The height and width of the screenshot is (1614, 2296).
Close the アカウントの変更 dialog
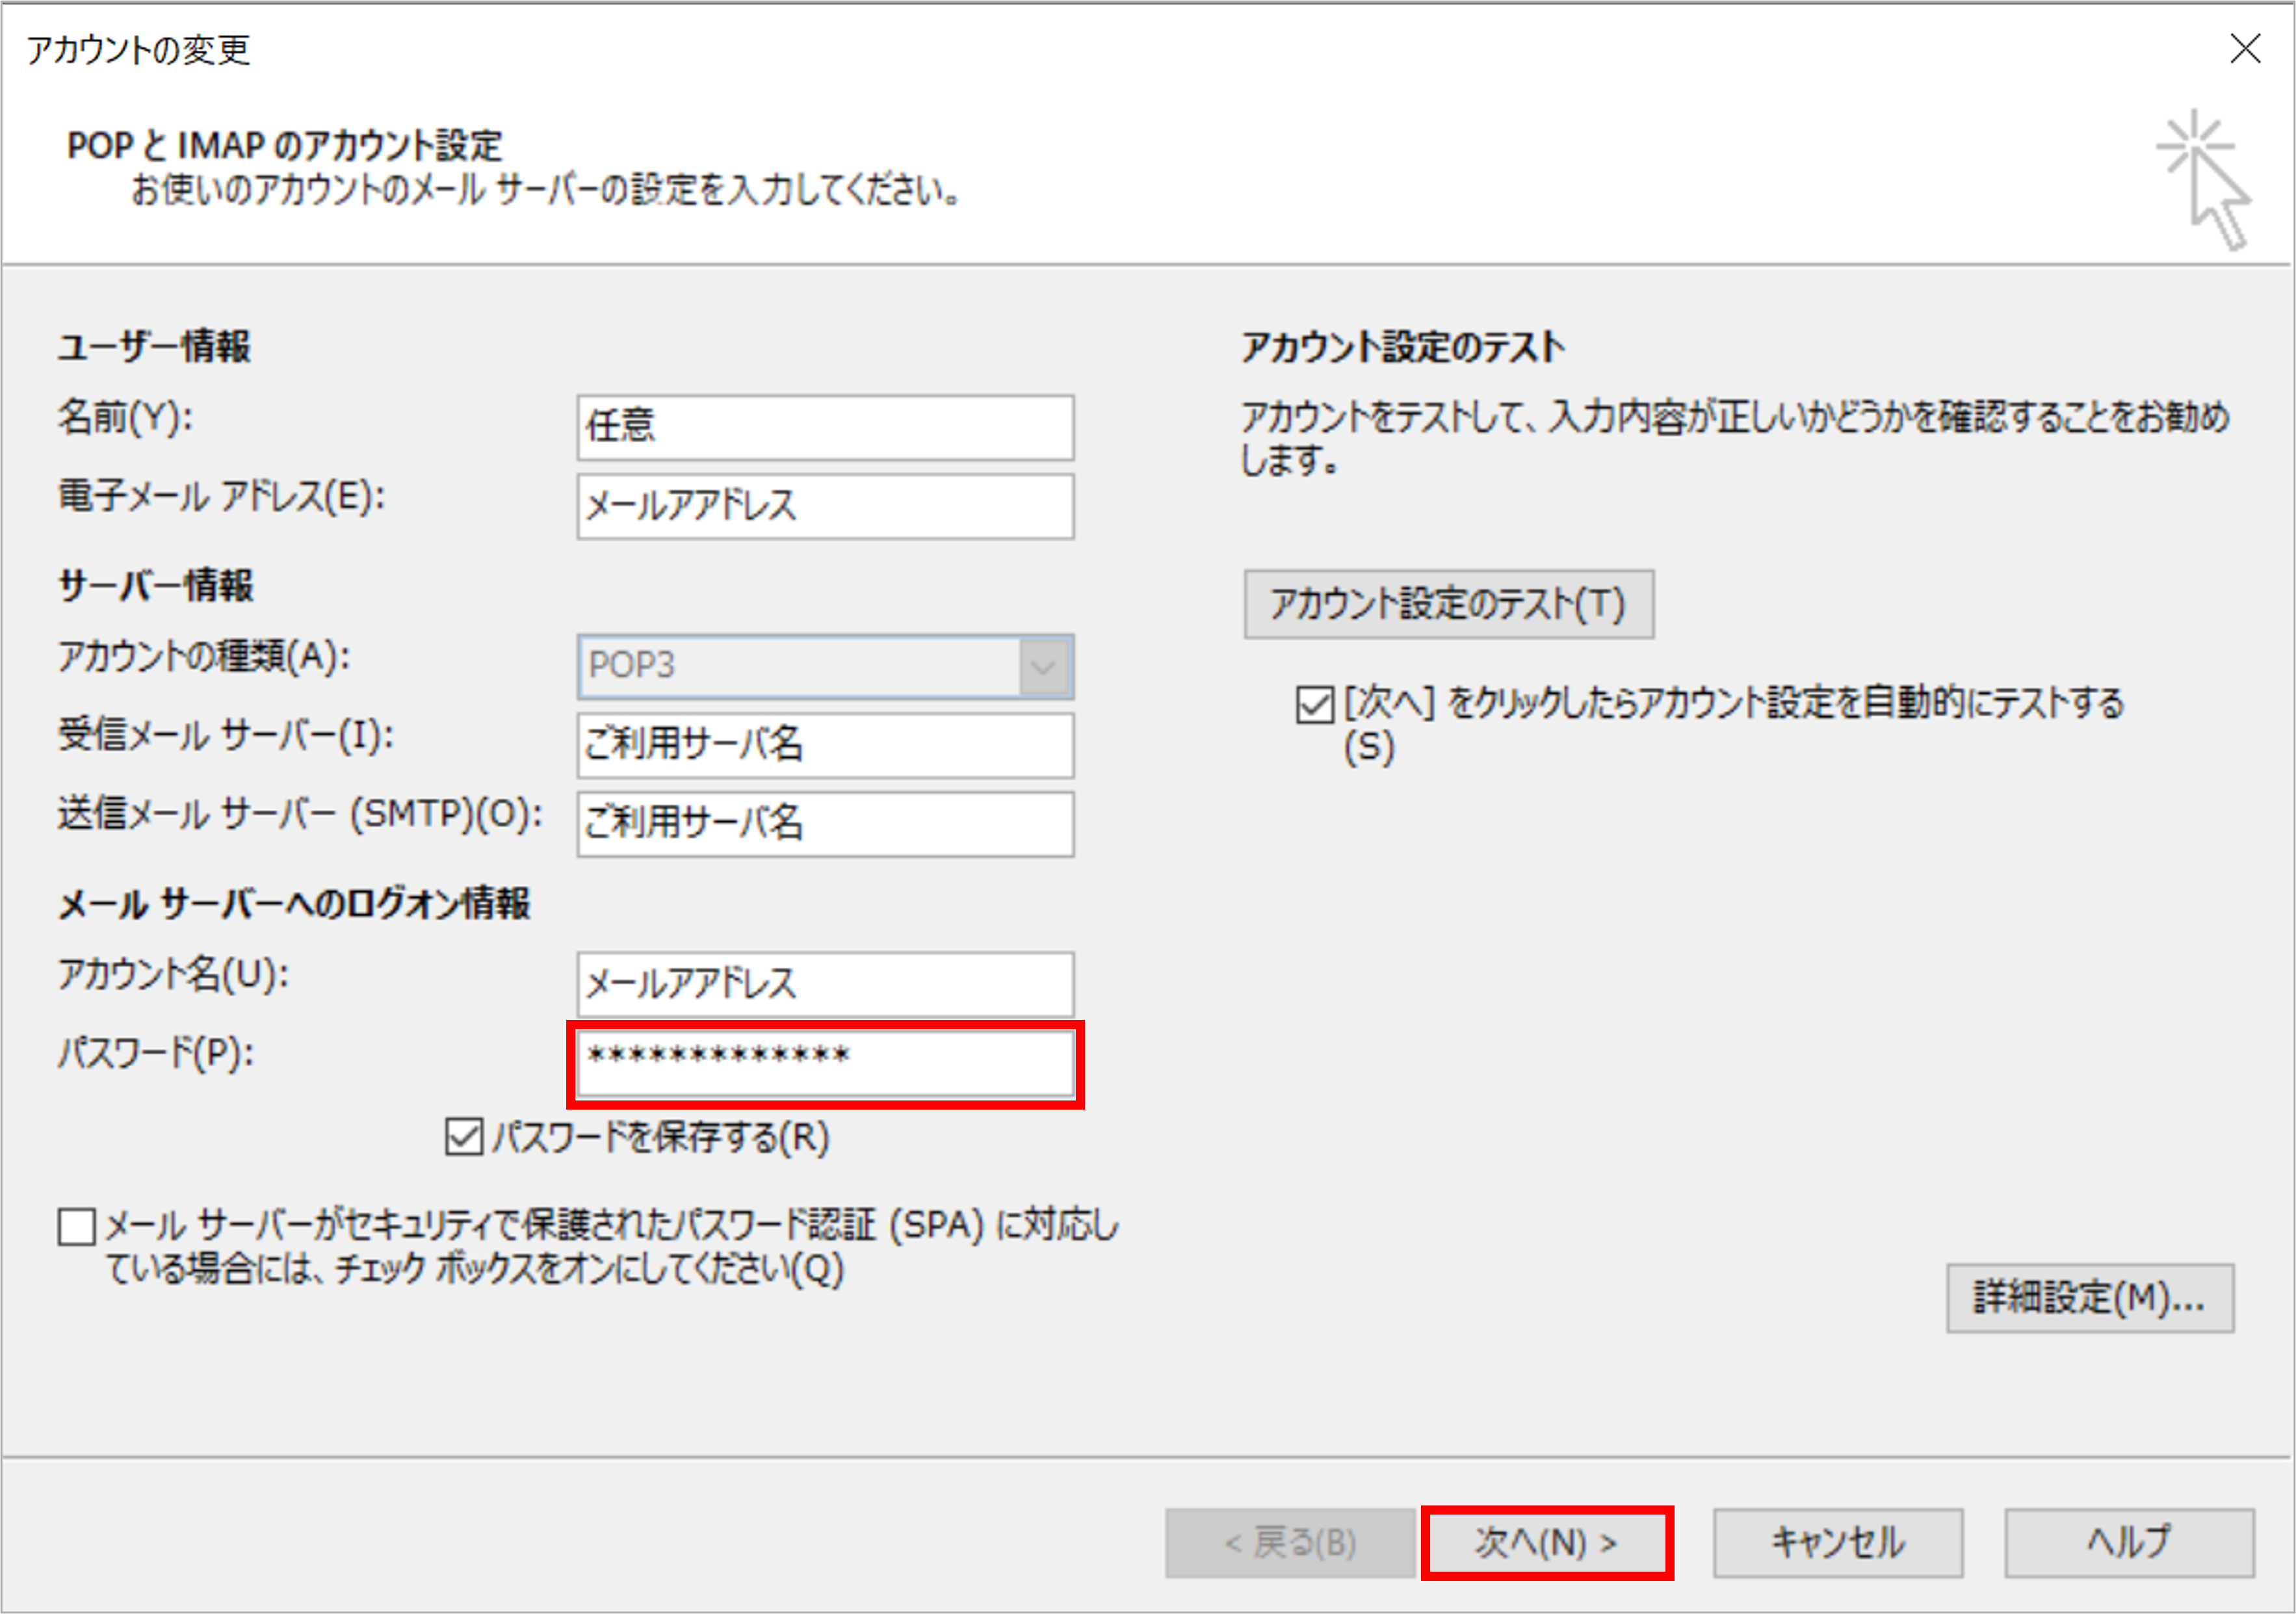click(2245, 48)
